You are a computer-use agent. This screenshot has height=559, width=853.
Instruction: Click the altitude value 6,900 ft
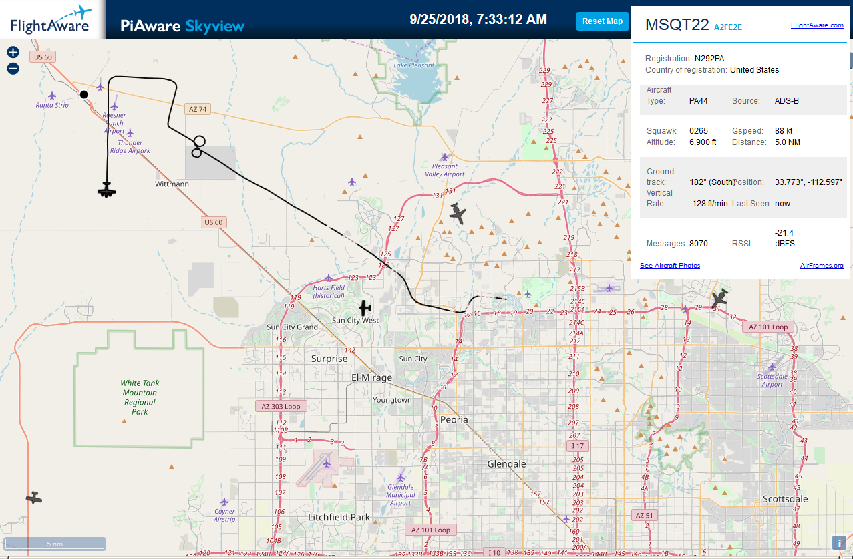pyautogui.click(x=703, y=142)
